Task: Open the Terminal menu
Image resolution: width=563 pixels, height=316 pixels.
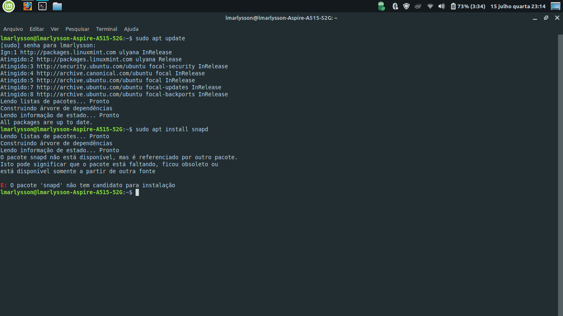Action: [107, 29]
